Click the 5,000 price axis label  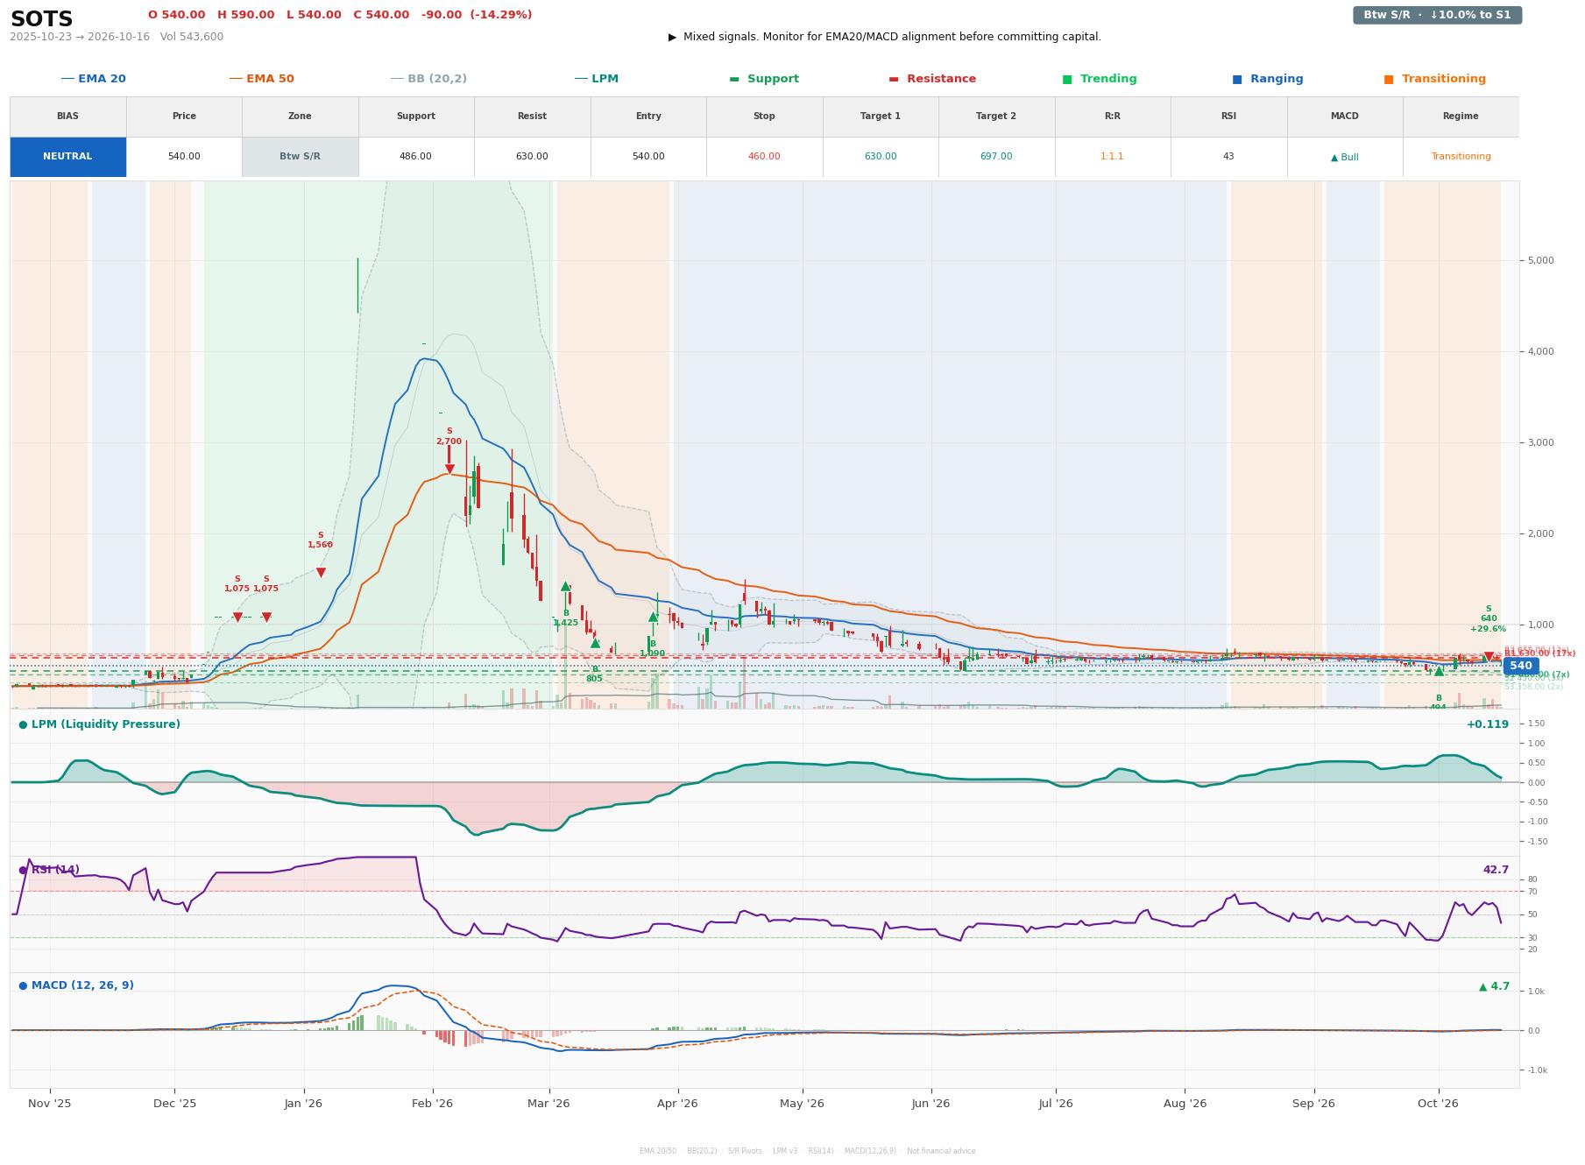(1540, 261)
